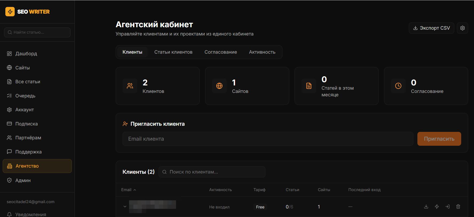Switch to the Активность tab

point(262,52)
